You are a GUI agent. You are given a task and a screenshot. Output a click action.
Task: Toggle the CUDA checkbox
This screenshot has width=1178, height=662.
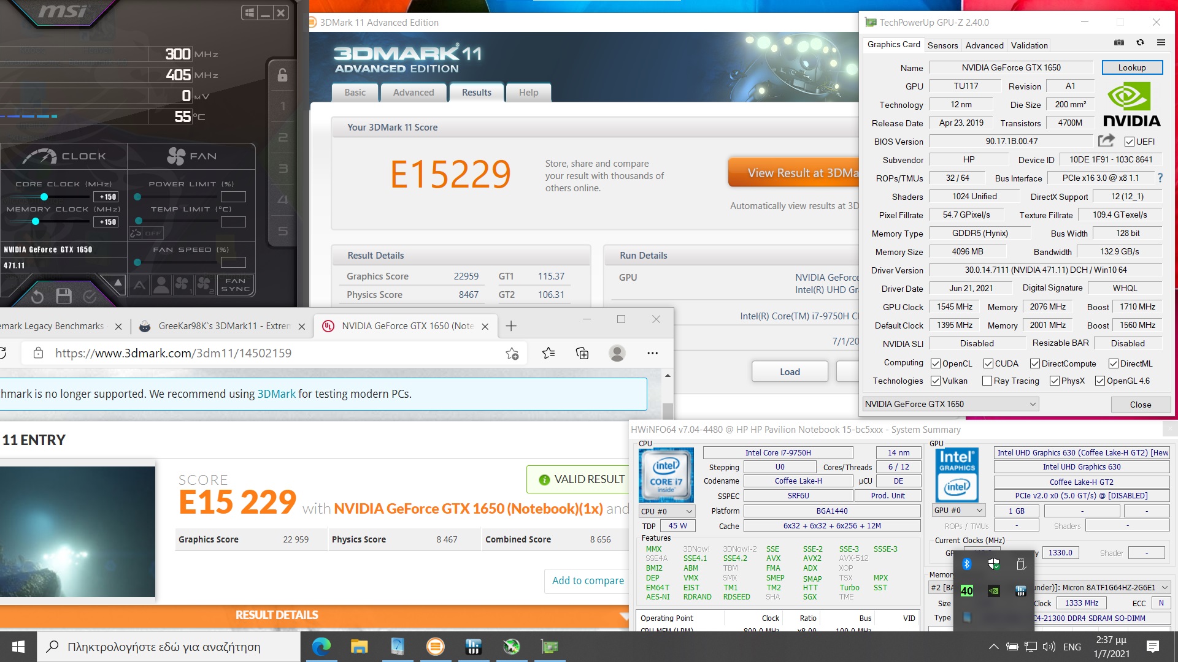pyautogui.click(x=988, y=363)
